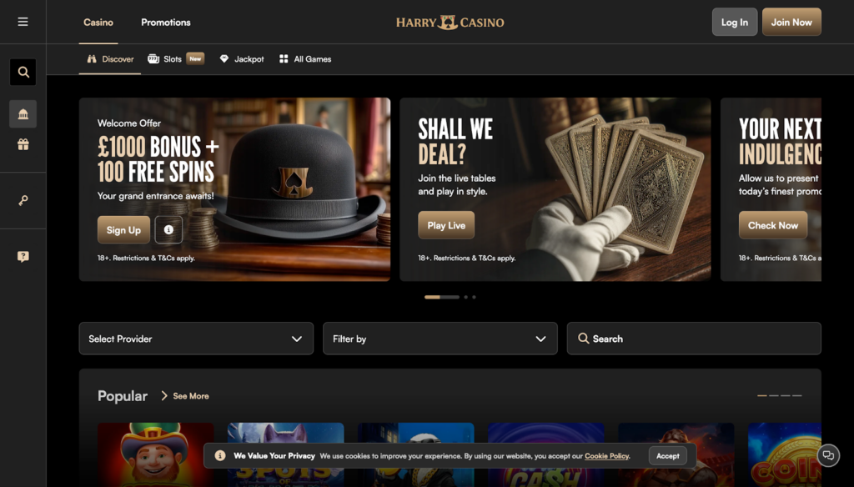Open the All Games tab

click(x=305, y=59)
